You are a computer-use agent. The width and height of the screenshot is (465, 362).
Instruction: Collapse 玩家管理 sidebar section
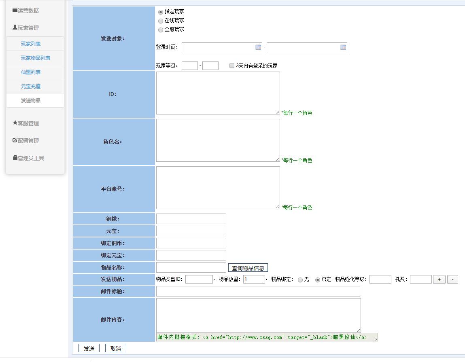[x=26, y=28]
